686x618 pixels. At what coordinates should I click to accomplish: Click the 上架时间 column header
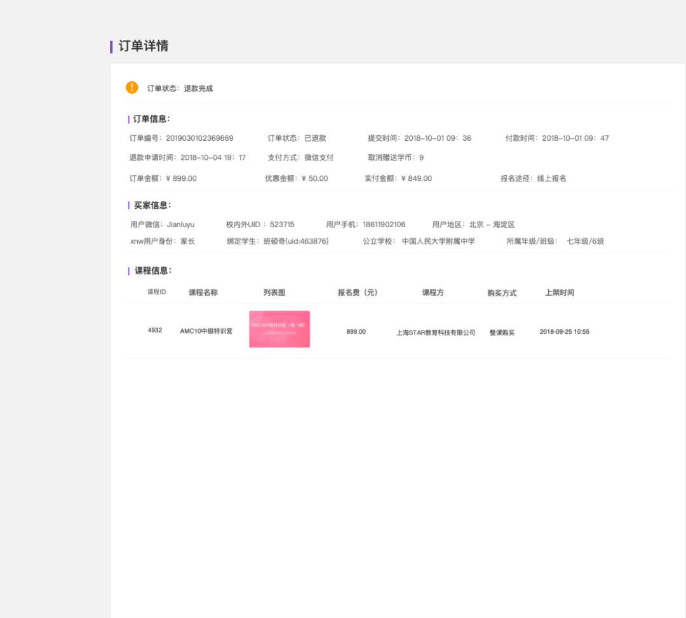(559, 293)
